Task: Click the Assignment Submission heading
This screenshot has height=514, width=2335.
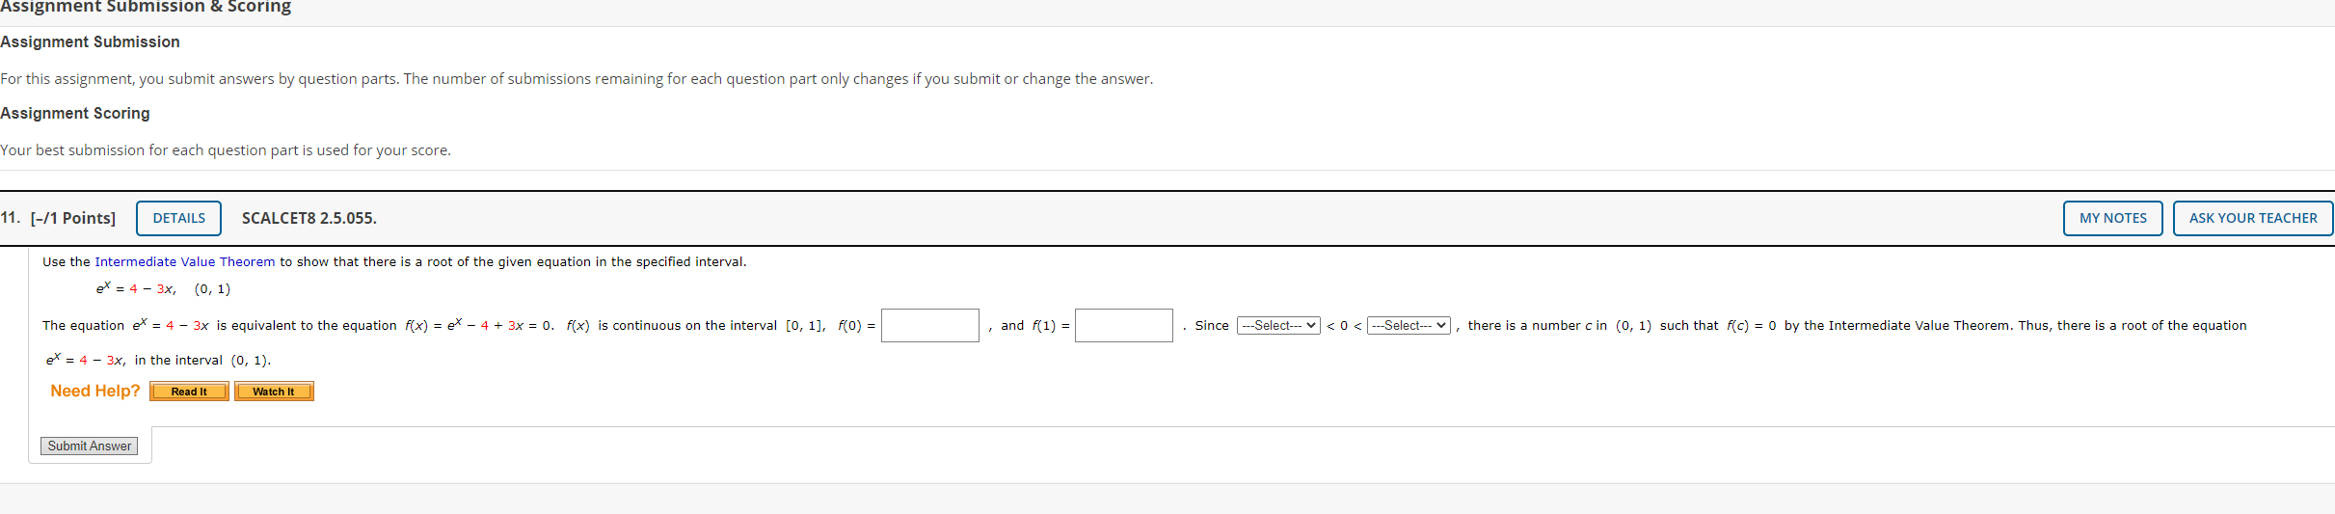Action: 90,41
